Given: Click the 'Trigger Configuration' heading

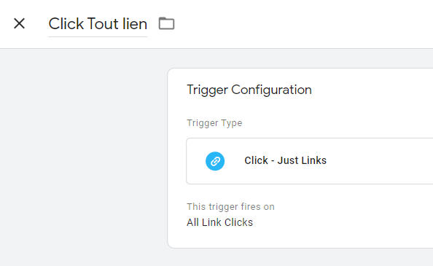Looking at the screenshot, I should pos(249,90).
